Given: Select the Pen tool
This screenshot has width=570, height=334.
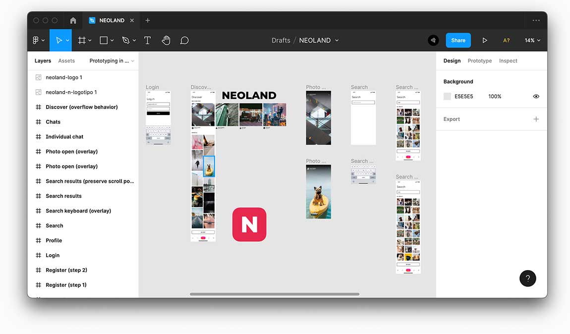Looking at the screenshot, I should pyautogui.click(x=125, y=40).
